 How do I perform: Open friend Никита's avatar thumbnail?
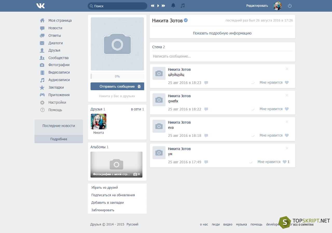[99, 122]
